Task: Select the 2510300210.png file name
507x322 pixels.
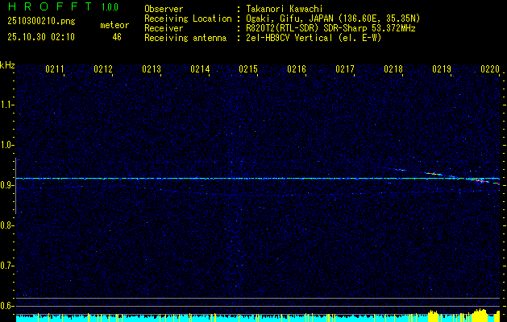Action: click(x=32, y=23)
